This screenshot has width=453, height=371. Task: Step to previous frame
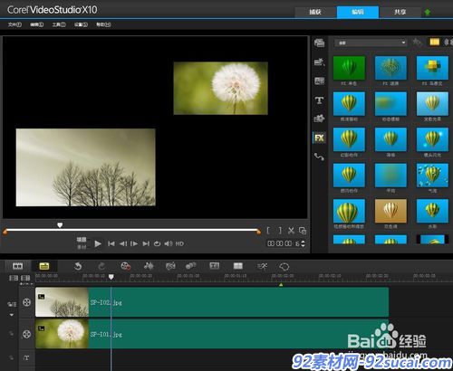(123, 243)
